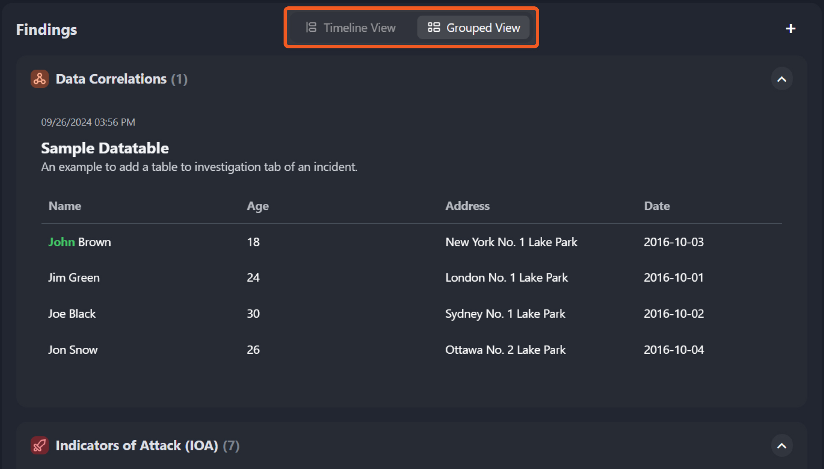Click the Name column header
The height and width of the screenshot is (469, 824).
click(x=64, y=206)
